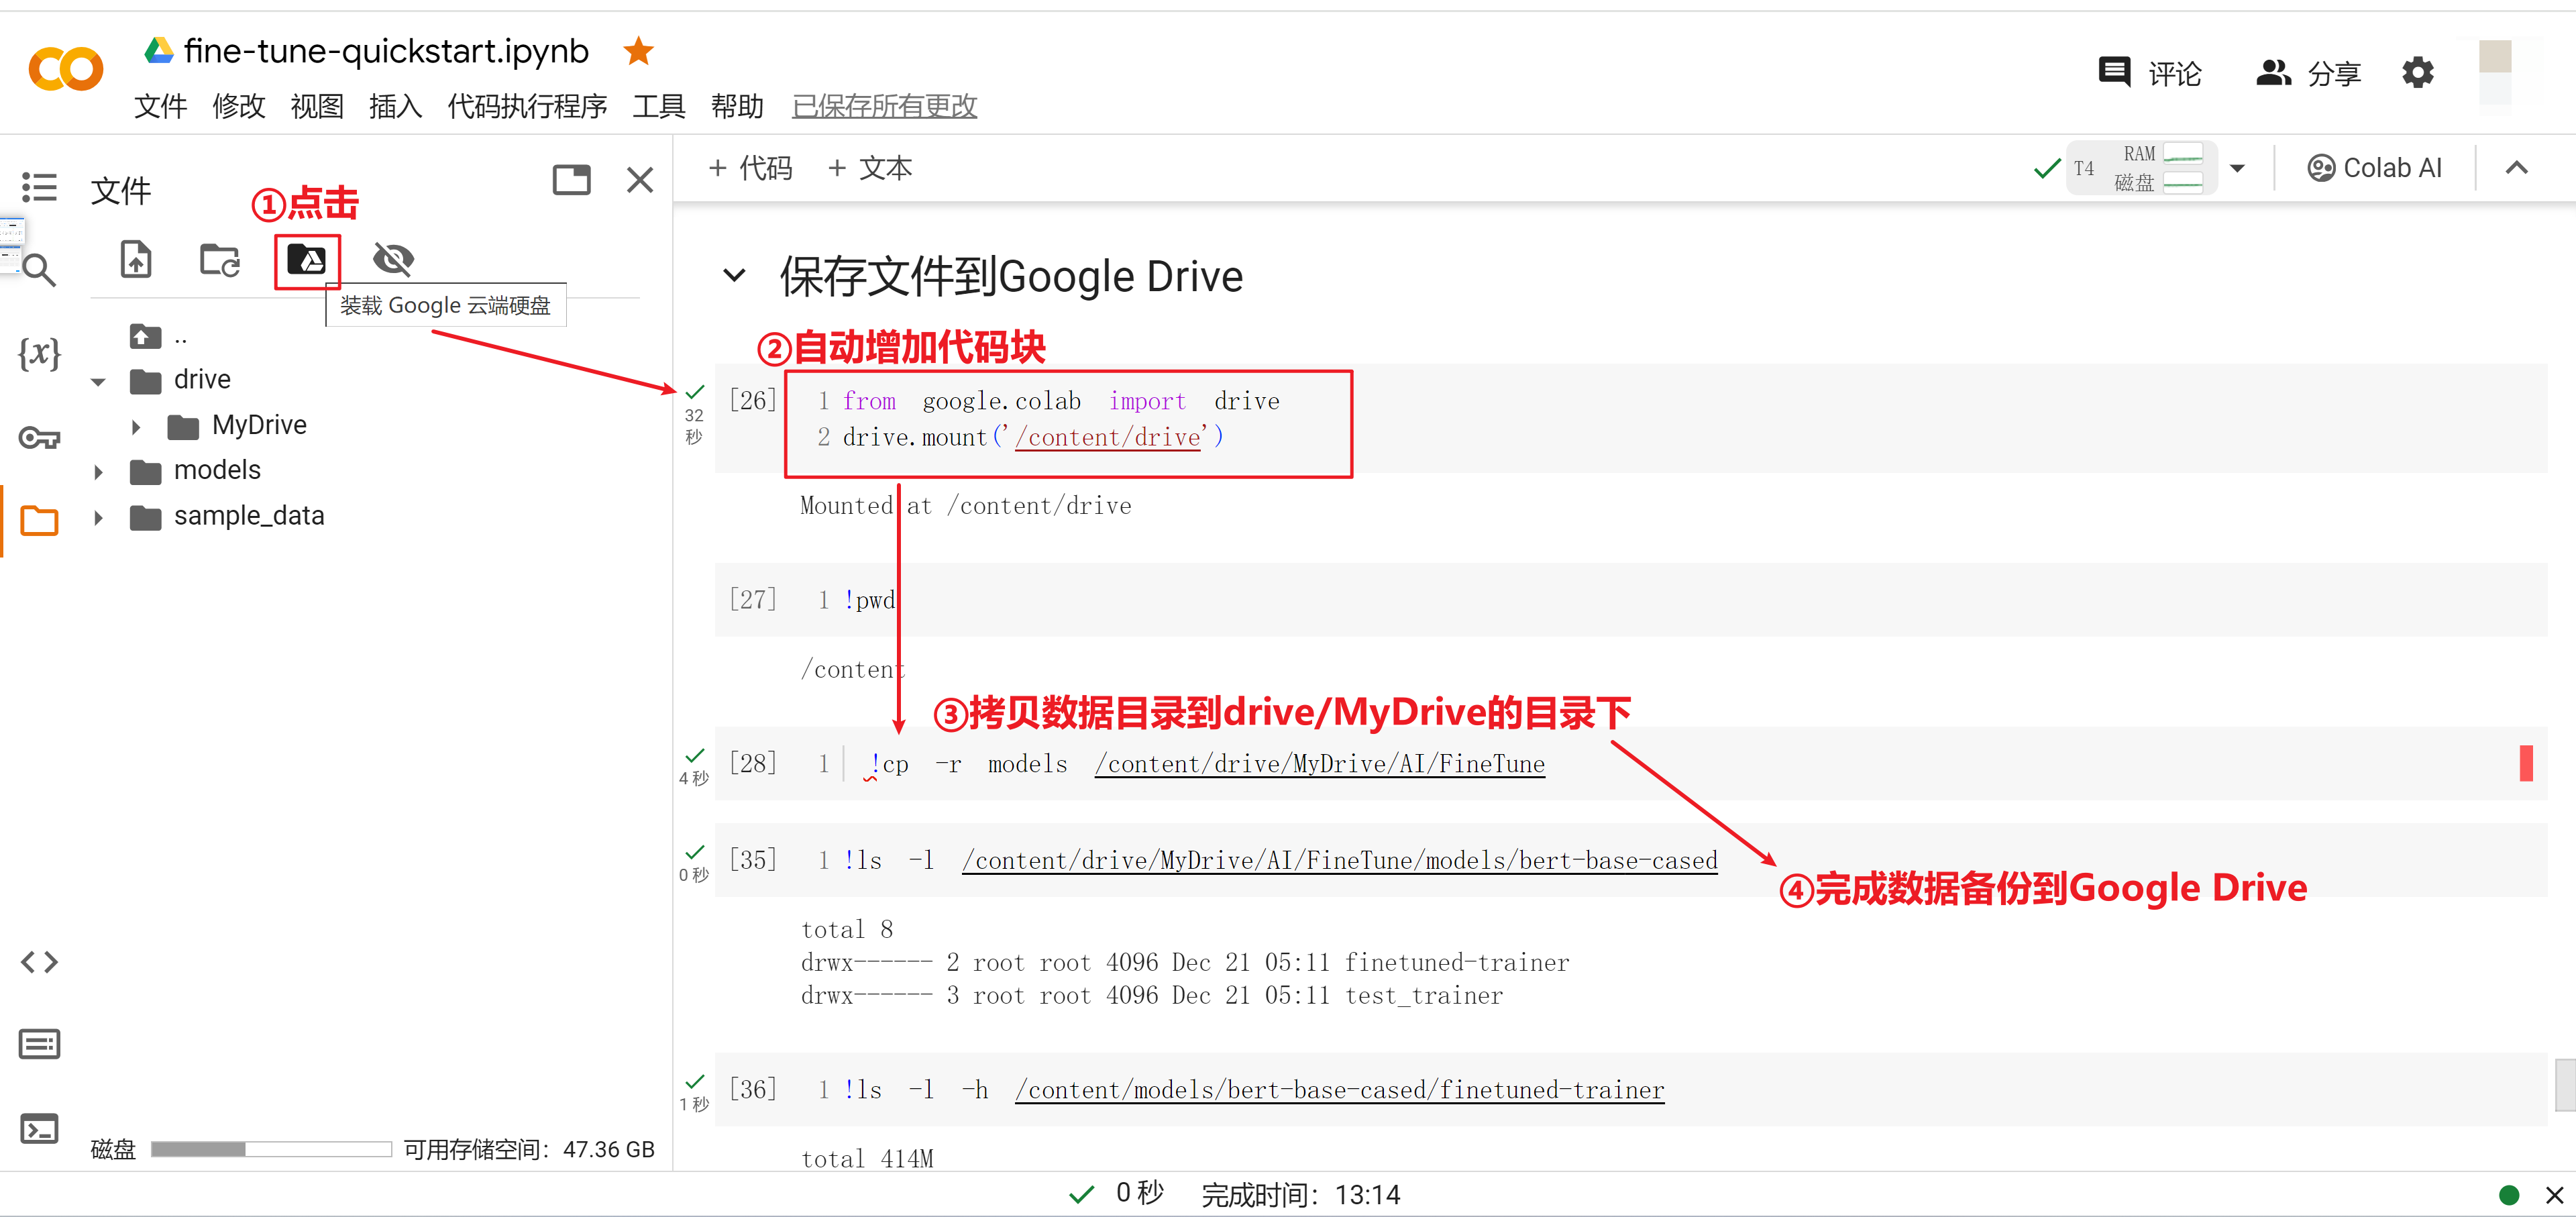Viewport: 2576px width, 1217px height.
Task: Refresh the file browser folder
Action: point(220,260)
